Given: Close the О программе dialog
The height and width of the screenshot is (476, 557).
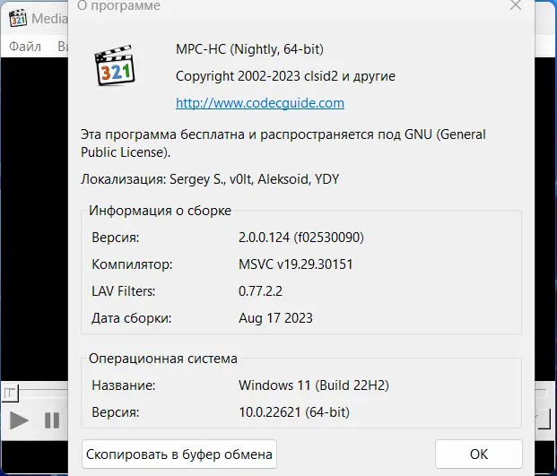Looking at the screenshot, I should point(516,6).
